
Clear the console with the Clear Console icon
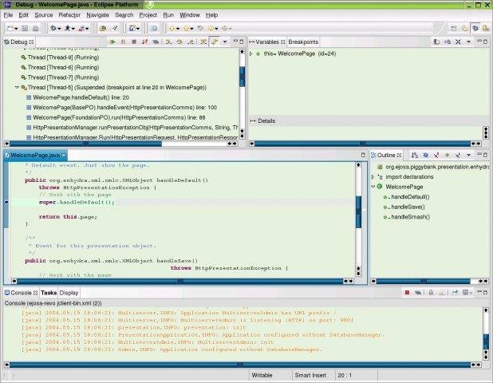click(x=442, y=293)
